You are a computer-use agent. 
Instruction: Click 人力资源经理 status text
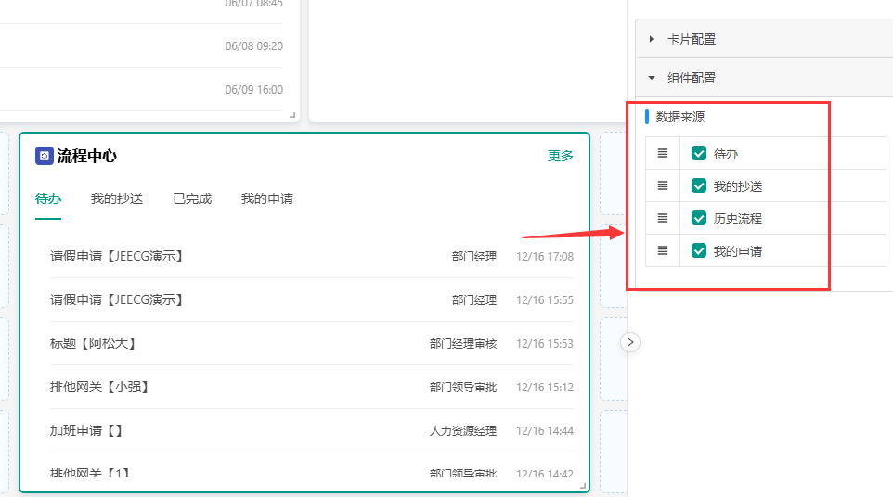pyautogui.click(x=463, y=431)
